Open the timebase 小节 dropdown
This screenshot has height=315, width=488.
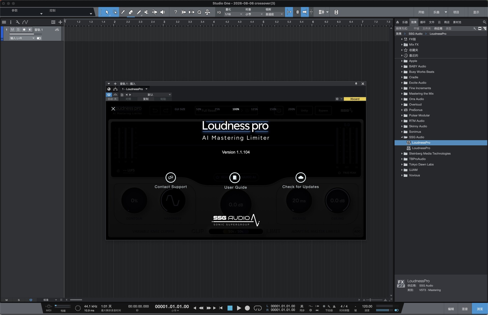click(x=254, y=14)
